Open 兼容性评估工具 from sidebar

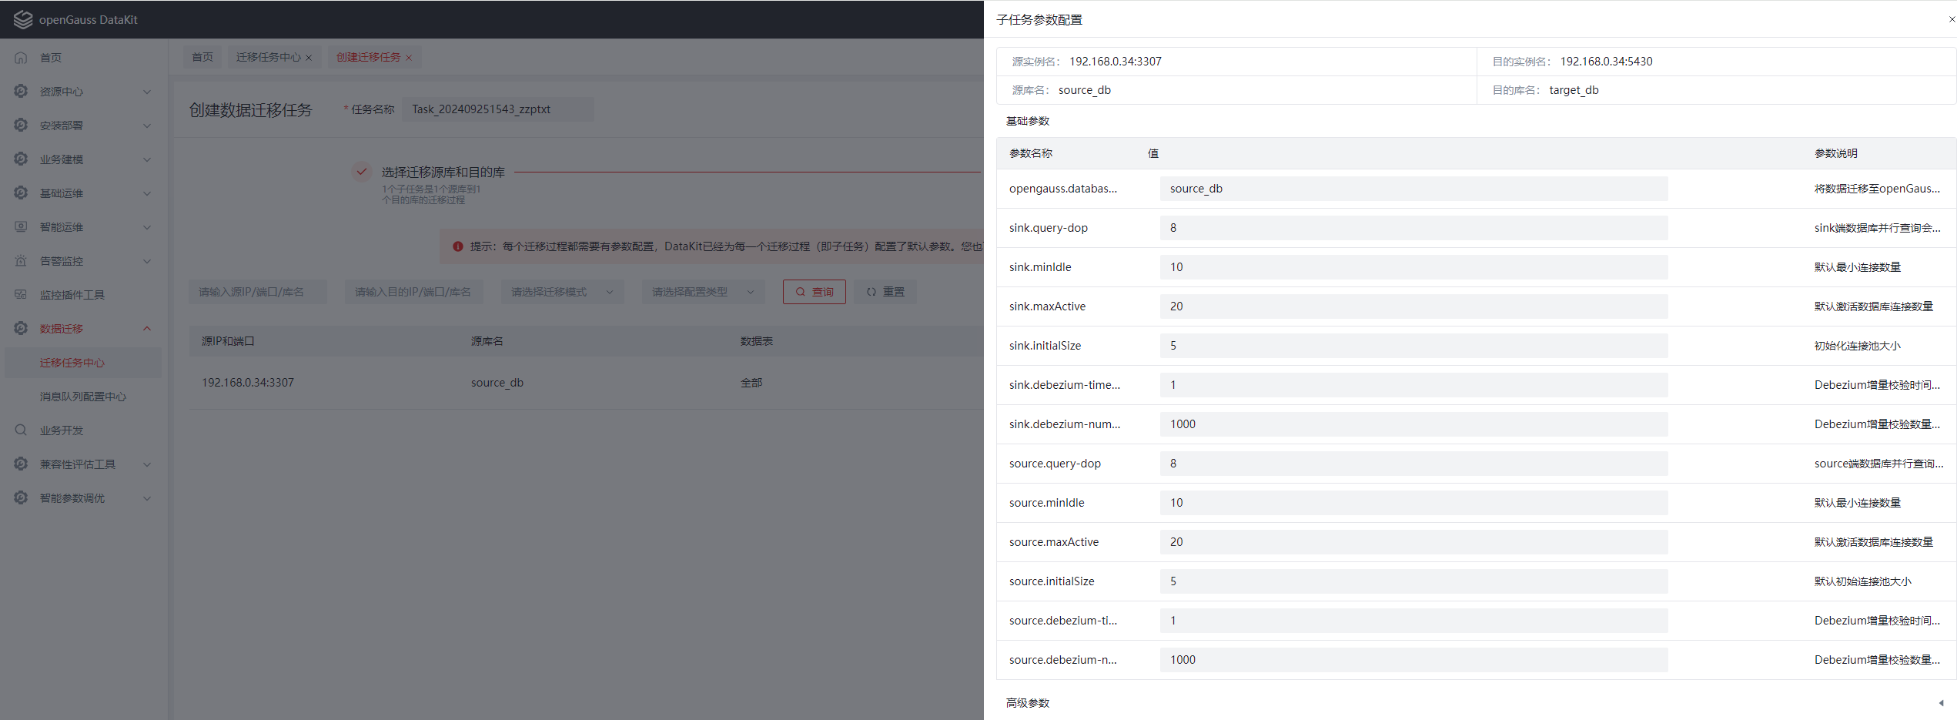click(x=21, y=464)
